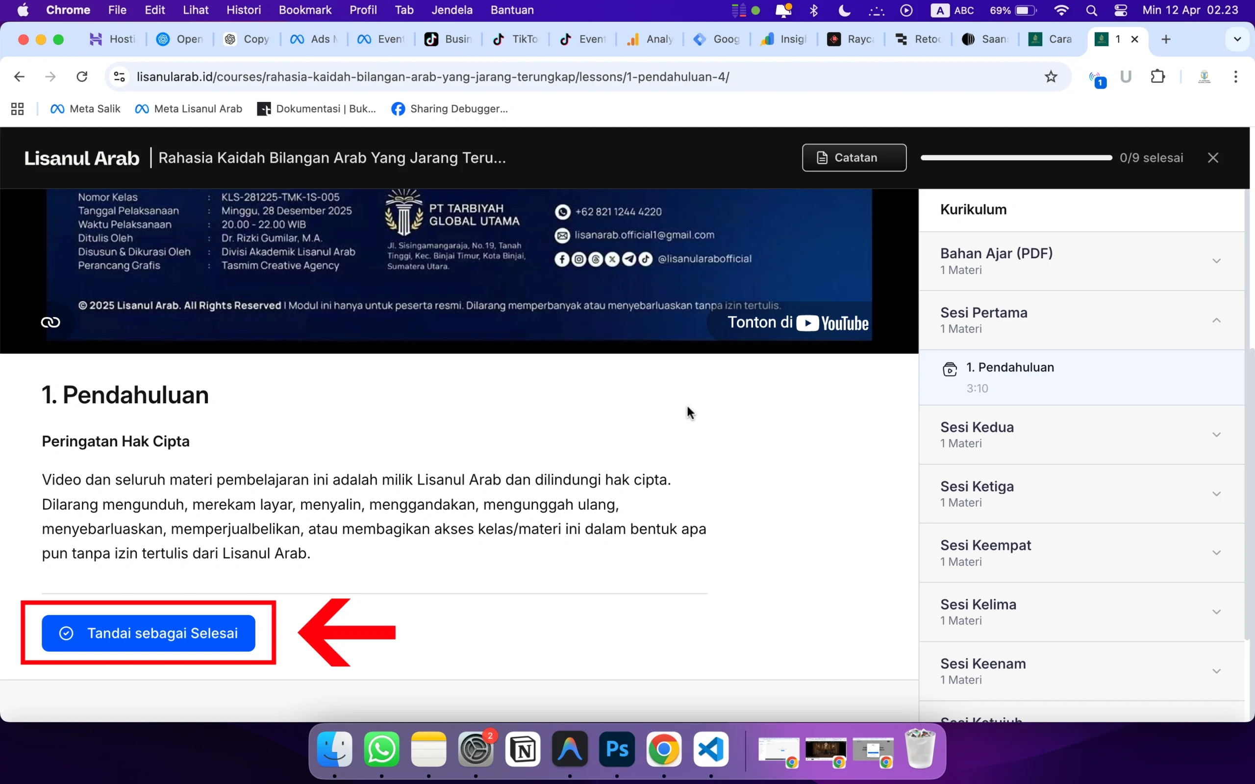This screenshot has width=1255, height=784.
Task: Expand the Sesi Ketiga section
Action: [1216, 493]
